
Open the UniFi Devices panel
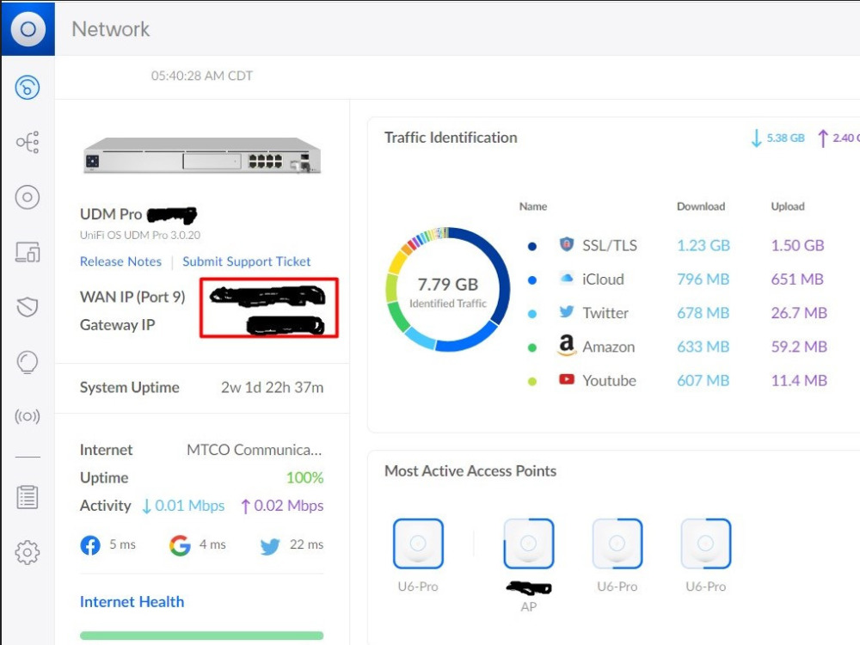[x=27, y=197]
